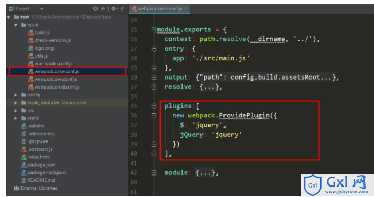Click the build folder icon

(24, 25)
